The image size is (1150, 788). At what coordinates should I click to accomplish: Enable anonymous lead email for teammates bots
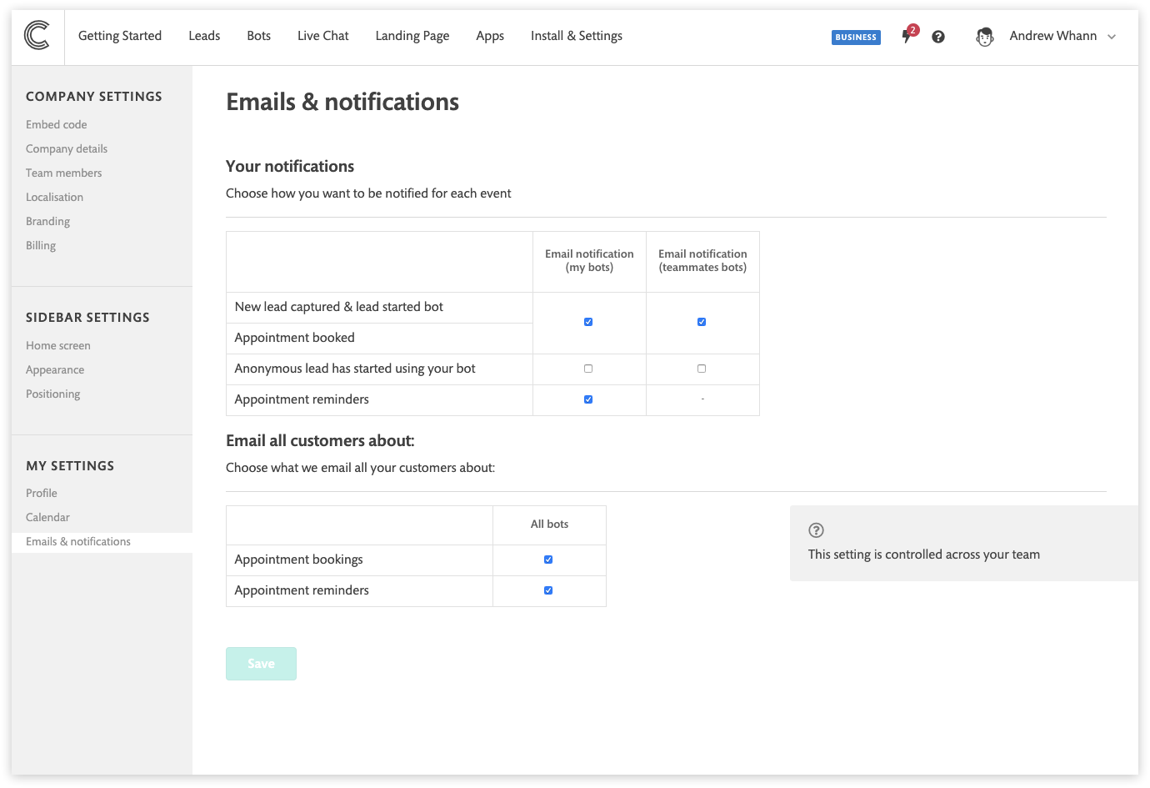pyautogui.click(x=702, y=369)
